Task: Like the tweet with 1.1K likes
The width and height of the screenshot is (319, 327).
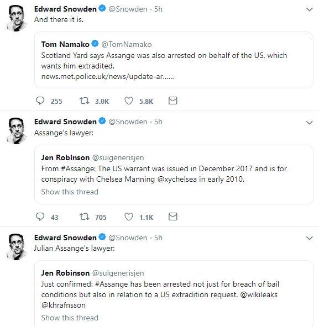Action: pyautogui.click(x=129, y=217)
